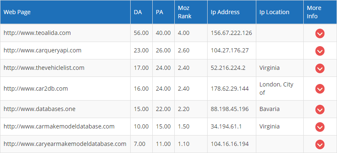Open the thevehiclelist.com URL

tap(44, 68)
